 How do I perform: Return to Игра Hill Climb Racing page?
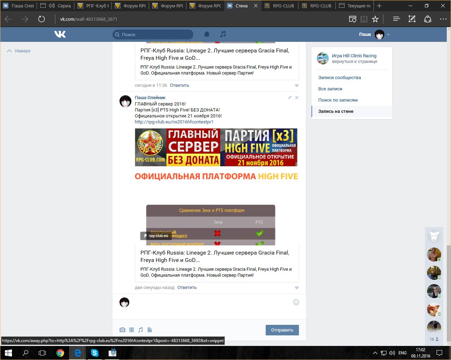pos(354,56)
